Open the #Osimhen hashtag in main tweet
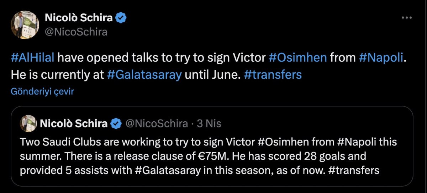This screenshot has height=193, width=427. coord(297,58)
